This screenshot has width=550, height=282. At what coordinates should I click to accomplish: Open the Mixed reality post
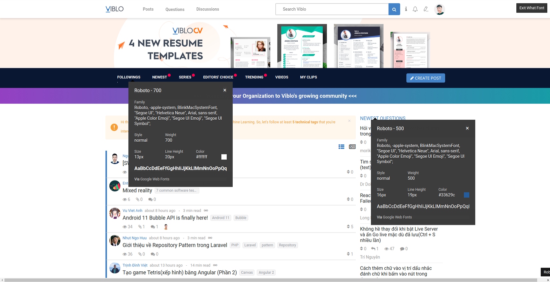137,191
